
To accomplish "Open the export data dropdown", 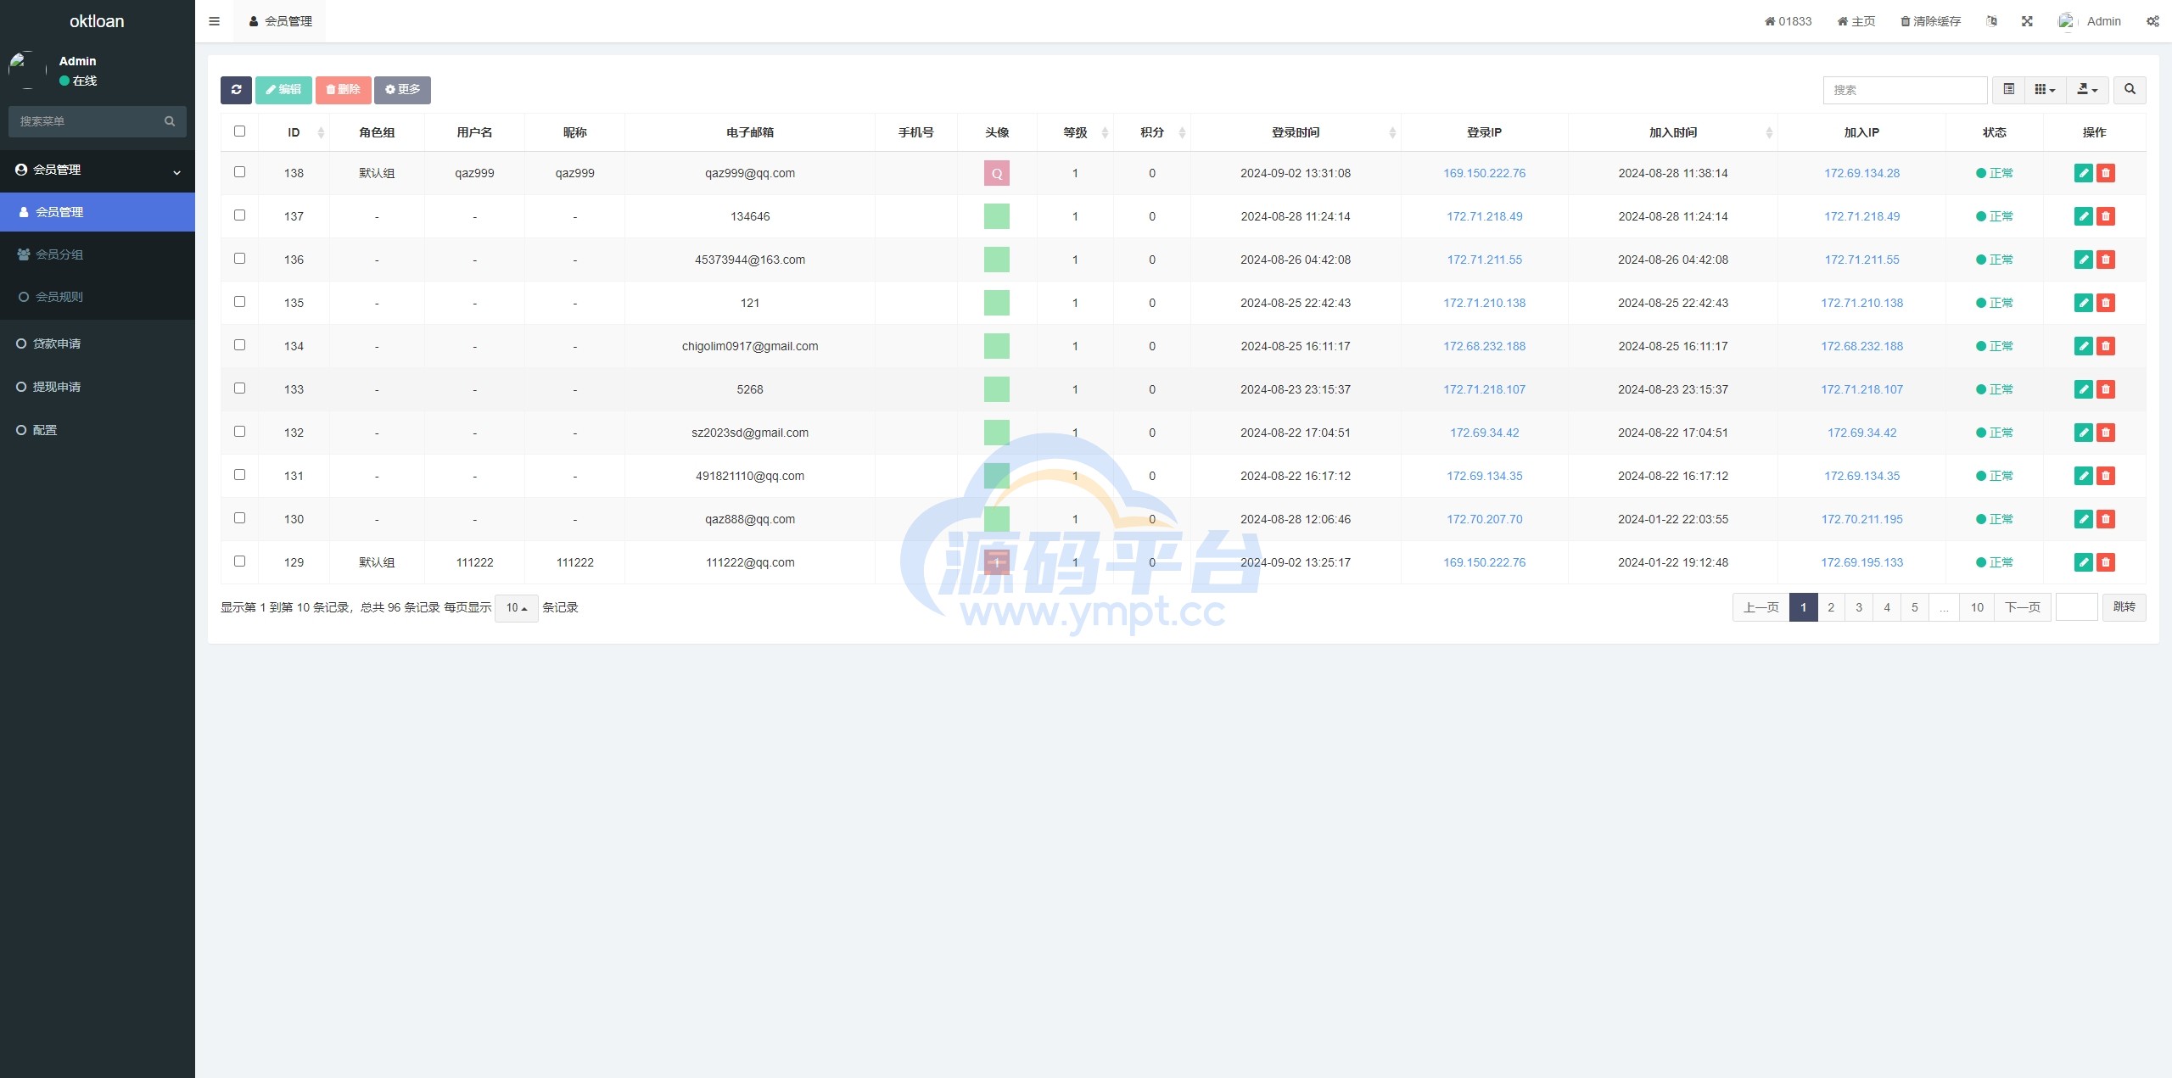I will coord(2087,90).
